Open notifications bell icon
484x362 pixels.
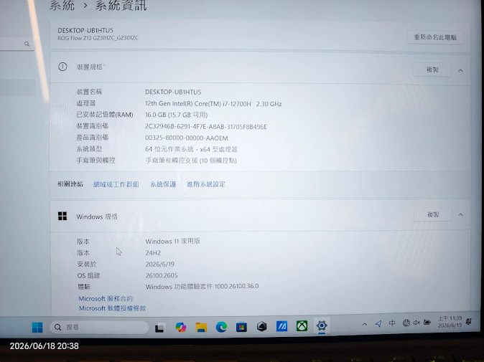469,321
